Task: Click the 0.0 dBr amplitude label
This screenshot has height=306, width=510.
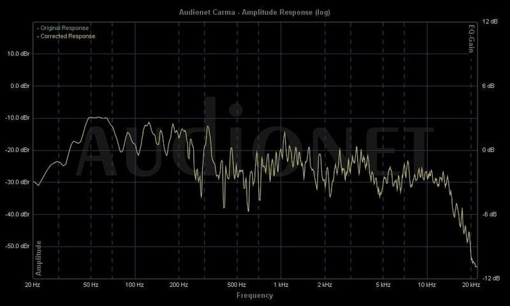Action: pos(16,86)
